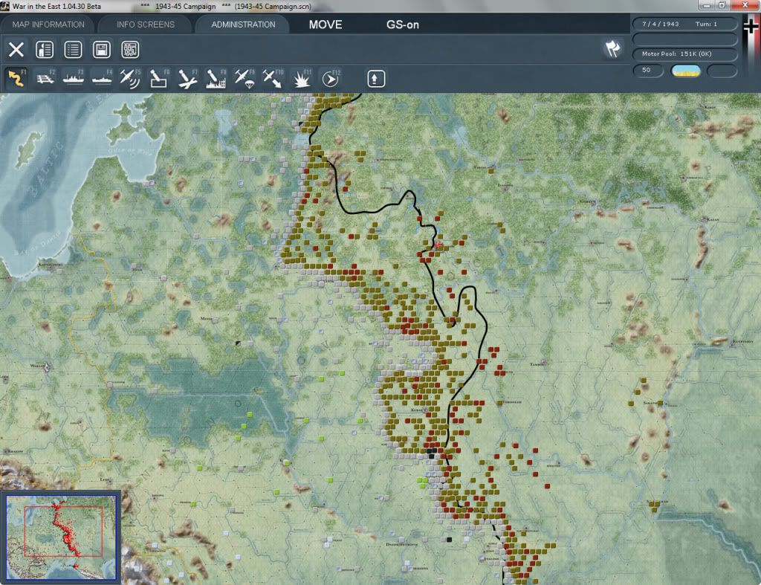Maximize the War in the East window
761x585 pixels.
[722, 5]
